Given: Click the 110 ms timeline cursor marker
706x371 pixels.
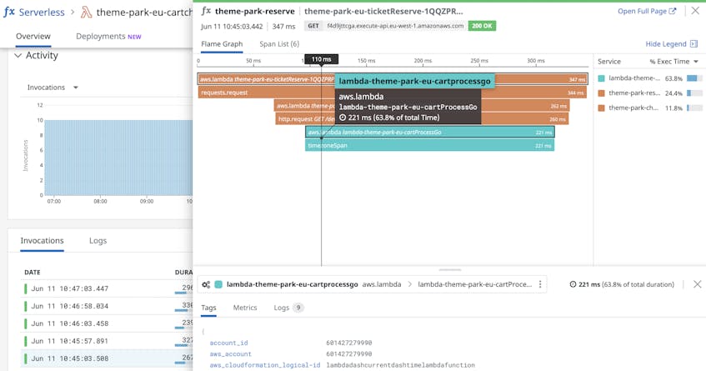Looking at the screenshot, I should point(321,59).
